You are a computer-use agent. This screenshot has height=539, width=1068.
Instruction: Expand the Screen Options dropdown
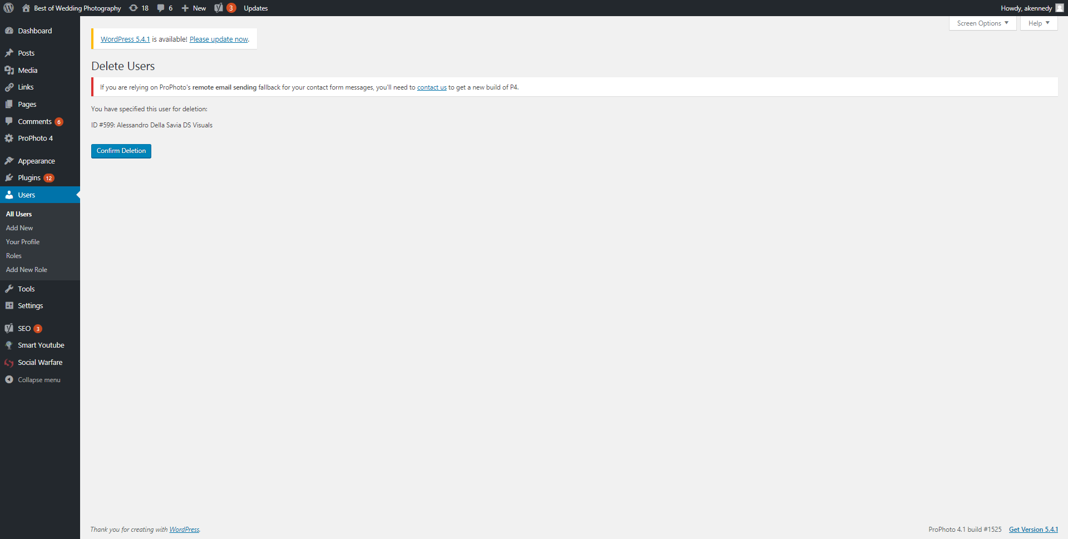point(982,23)
